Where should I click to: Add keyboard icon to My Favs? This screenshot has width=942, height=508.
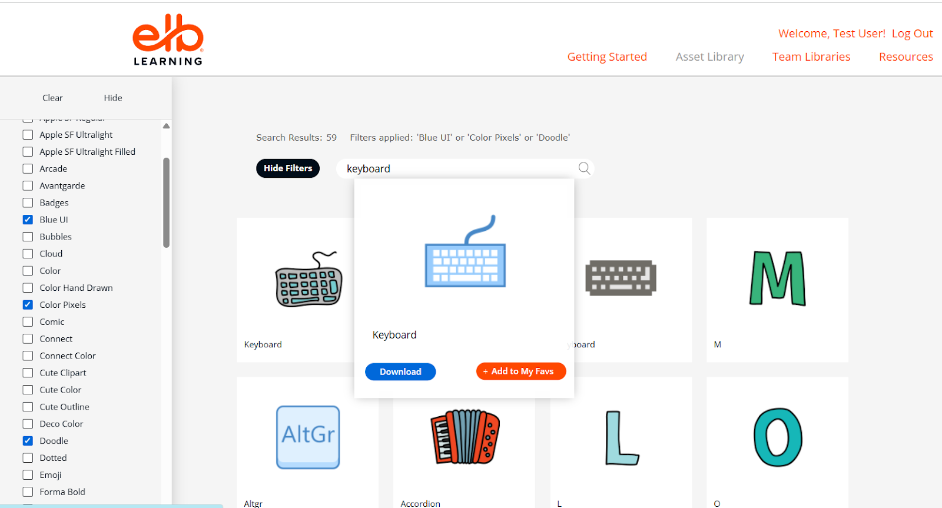tap(520, 371)
